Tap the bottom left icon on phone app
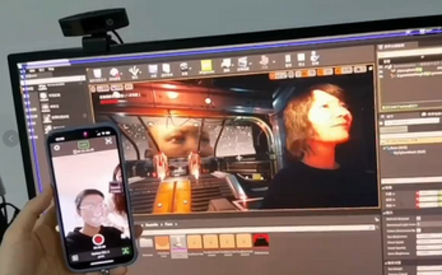This screenshot has width=442, height=275. tap(75, 258)
